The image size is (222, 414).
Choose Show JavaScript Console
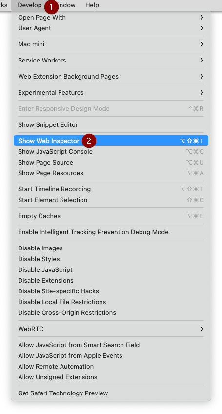(x=111, y=152)
